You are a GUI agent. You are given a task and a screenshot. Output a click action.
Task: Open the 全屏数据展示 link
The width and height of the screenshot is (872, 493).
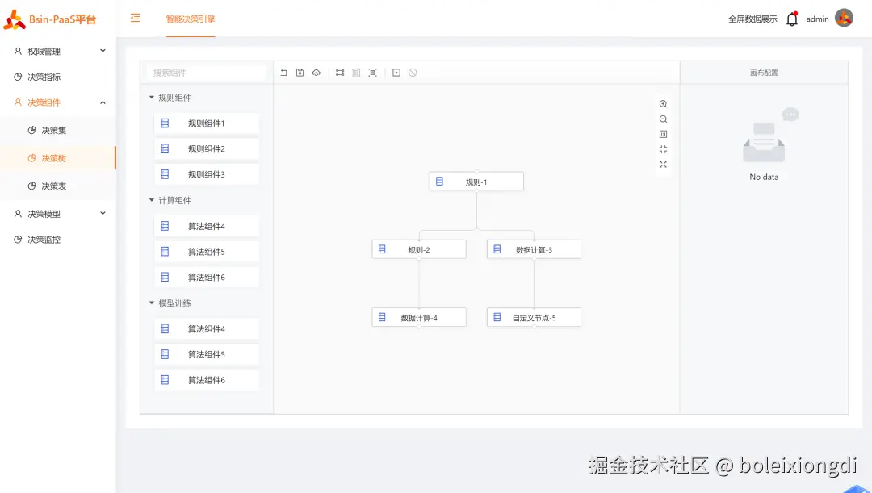pos(753,19)
